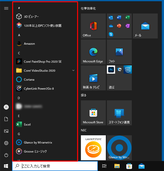Click the G letter header

pyautogui.click(x=19, y=134)
